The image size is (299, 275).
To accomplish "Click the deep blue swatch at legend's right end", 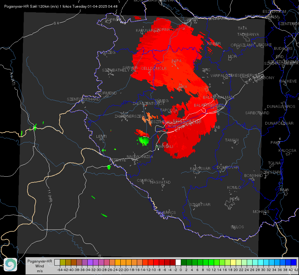I will 294,262.
